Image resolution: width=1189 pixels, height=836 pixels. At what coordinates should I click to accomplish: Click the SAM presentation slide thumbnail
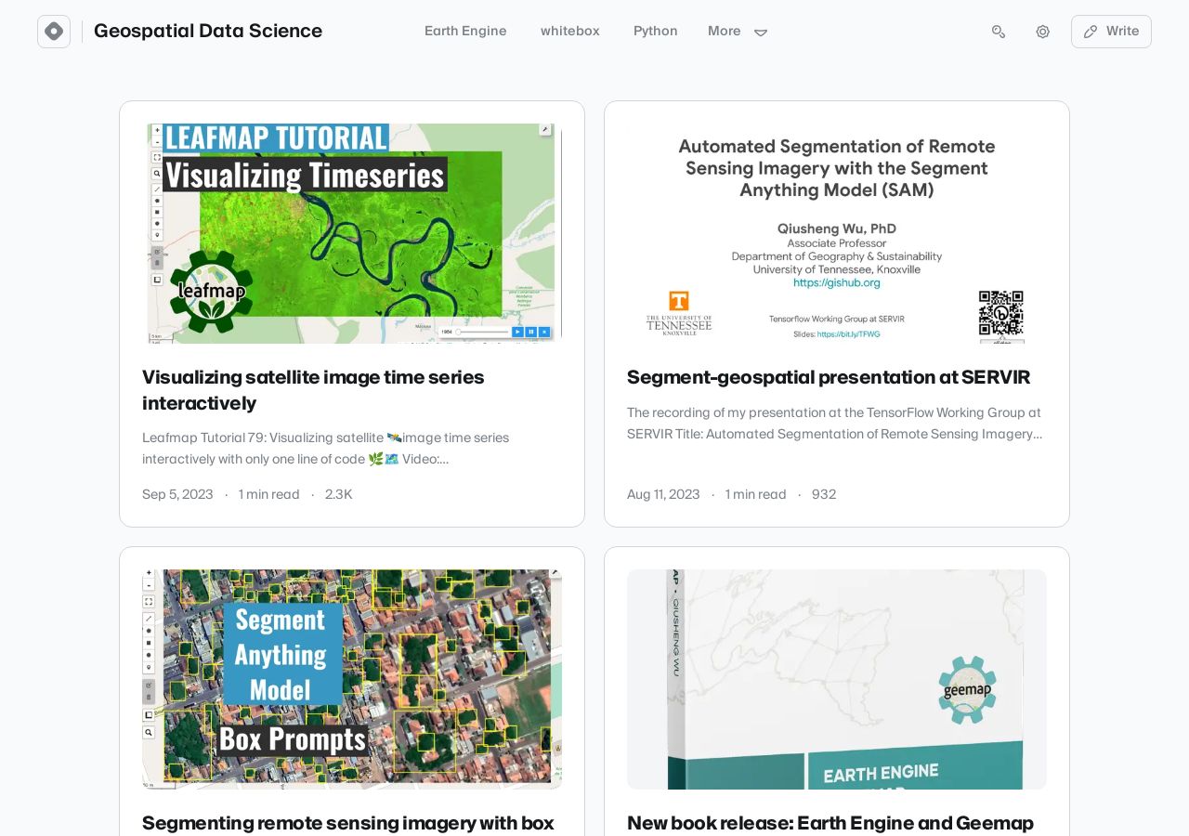837,233
